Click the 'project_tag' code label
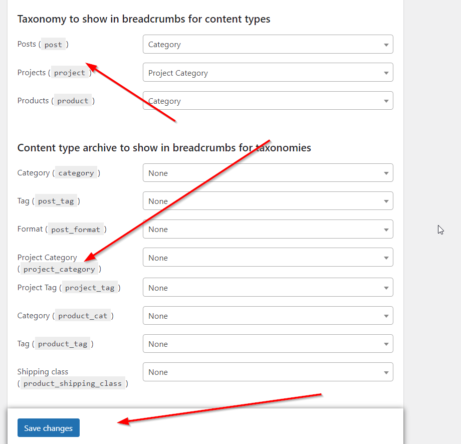This screenshot has height=444, width=461. [90, 288]
